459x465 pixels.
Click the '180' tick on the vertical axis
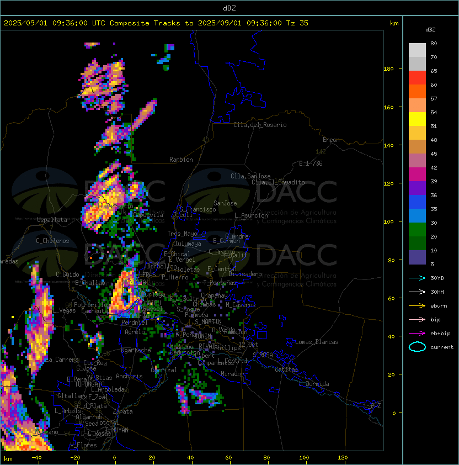pos(388,69)
